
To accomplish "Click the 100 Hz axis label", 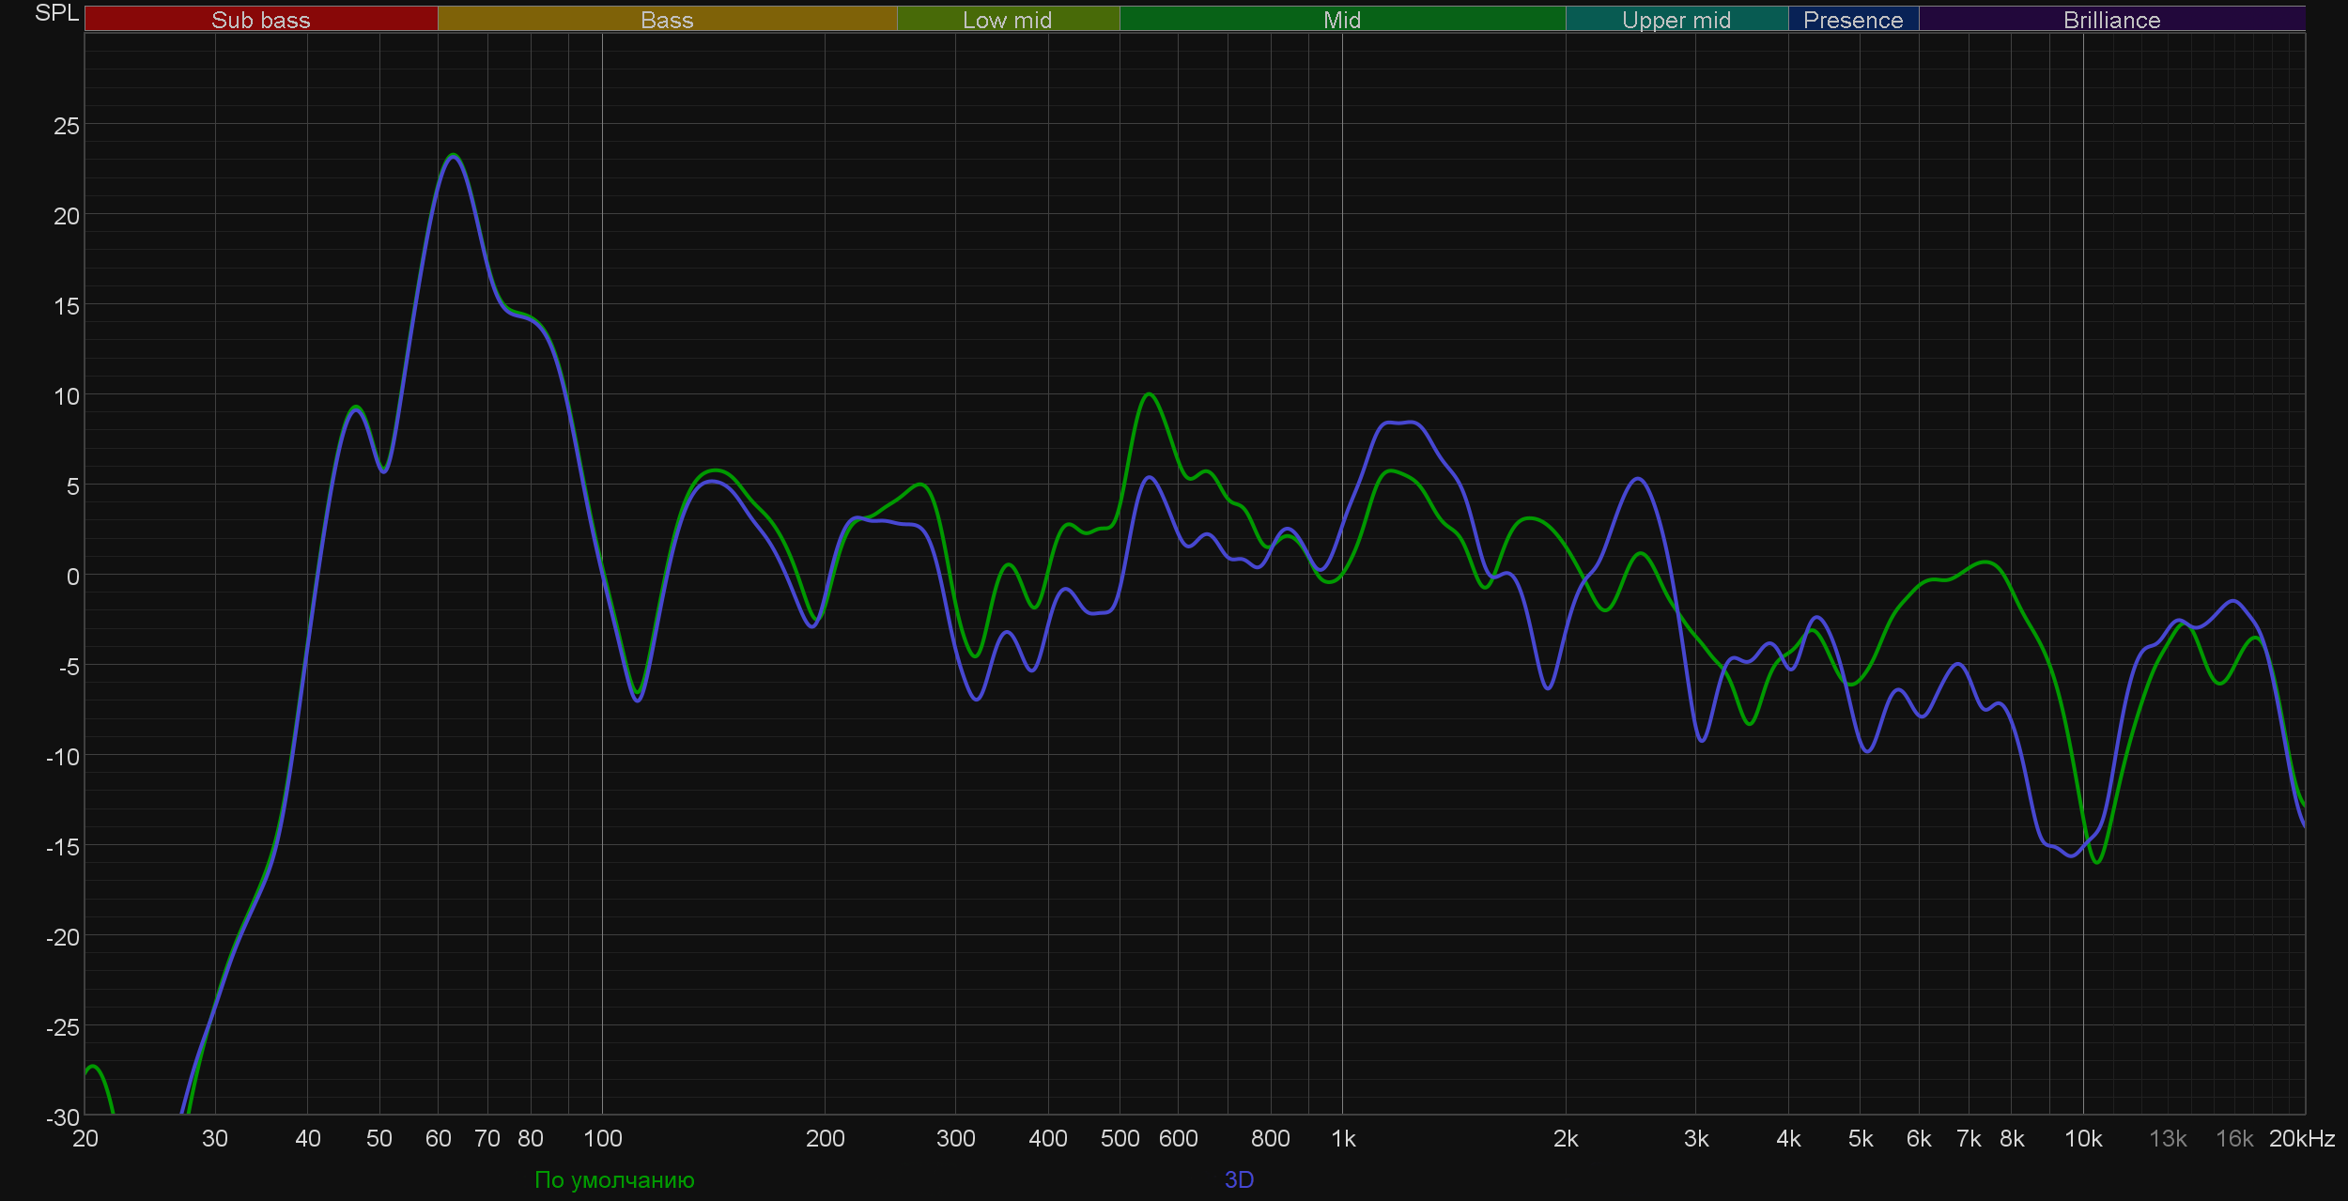I will 602,1138.
